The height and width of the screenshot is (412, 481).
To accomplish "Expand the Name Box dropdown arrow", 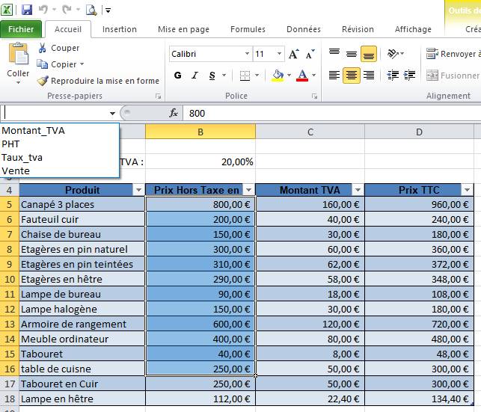I will point(113,113).
